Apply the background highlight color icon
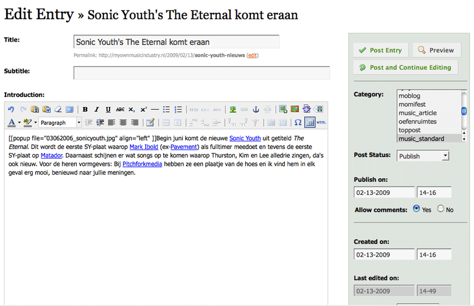Image resolution: width=474 pixels, height=306 pixels. [28, 122]
